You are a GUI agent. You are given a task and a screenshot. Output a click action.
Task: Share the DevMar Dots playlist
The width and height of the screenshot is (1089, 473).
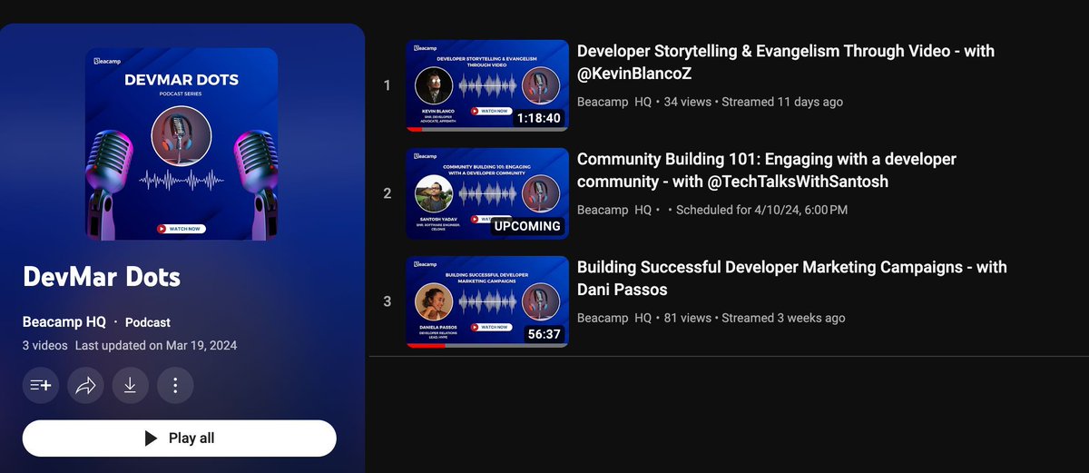(x=85, y=385)
